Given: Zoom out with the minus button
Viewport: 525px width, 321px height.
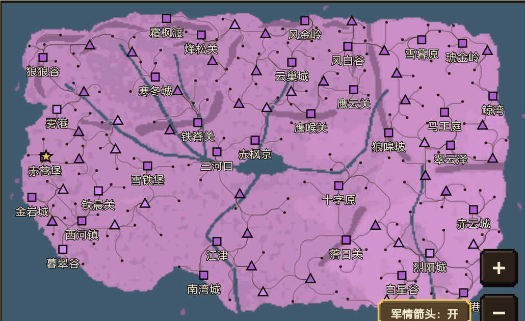Looking at the screenshot, I should pos(498,309).
